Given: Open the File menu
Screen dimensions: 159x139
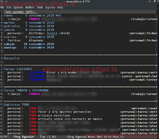Looking at the screenshot, I should (x=2, y=7).
